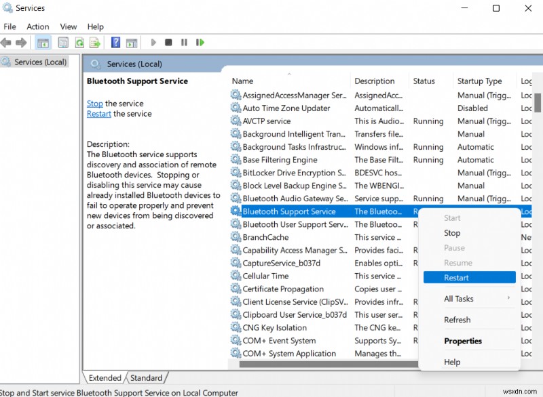The height and width of the screenshot is (397, 543).
Task: Click the Restart Service toolbar icon
Action: coord(200,42)
